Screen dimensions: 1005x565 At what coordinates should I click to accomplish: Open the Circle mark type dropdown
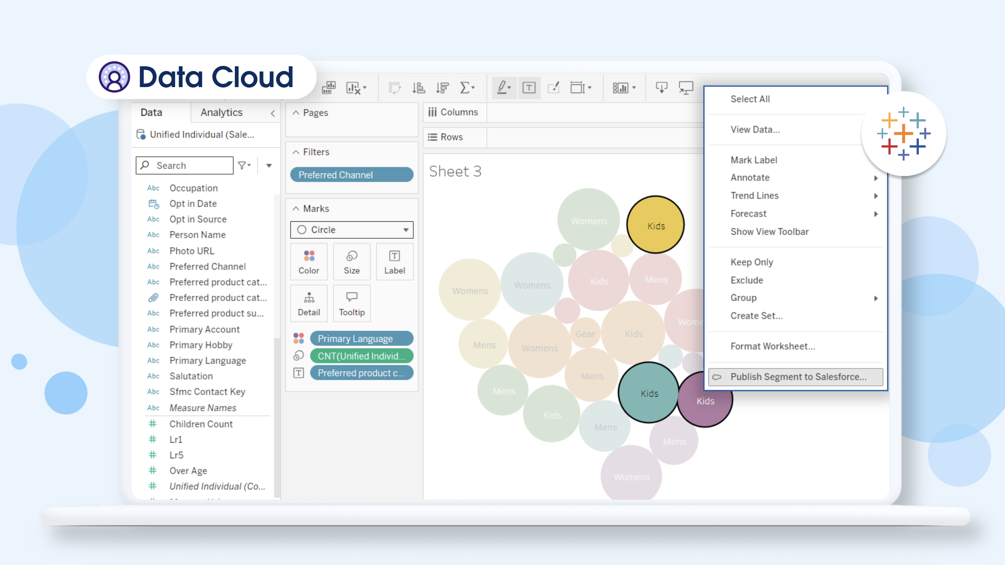coord(351,230)
